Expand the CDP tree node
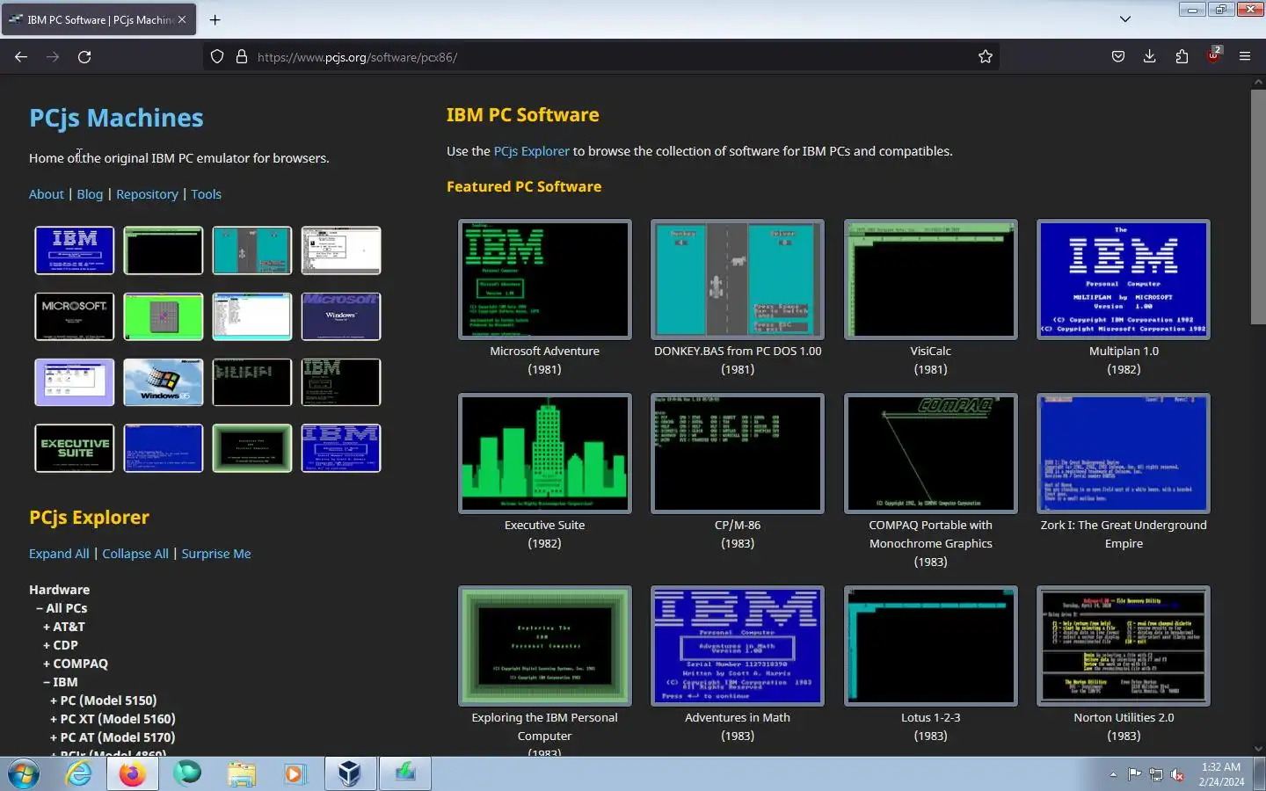 coord(61,645)
